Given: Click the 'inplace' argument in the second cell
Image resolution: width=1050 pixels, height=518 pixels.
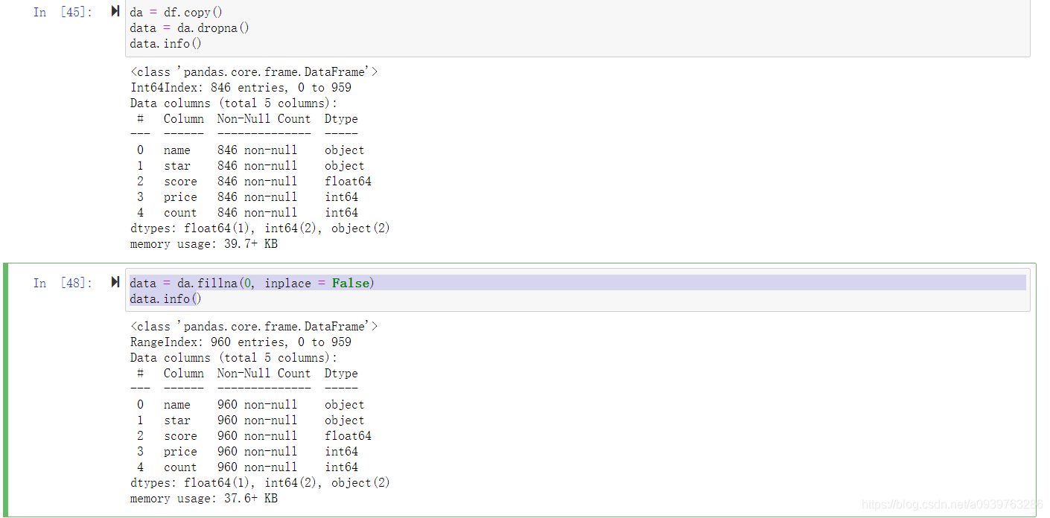Looking at the screenshot, I should click(x=289, y=283).
